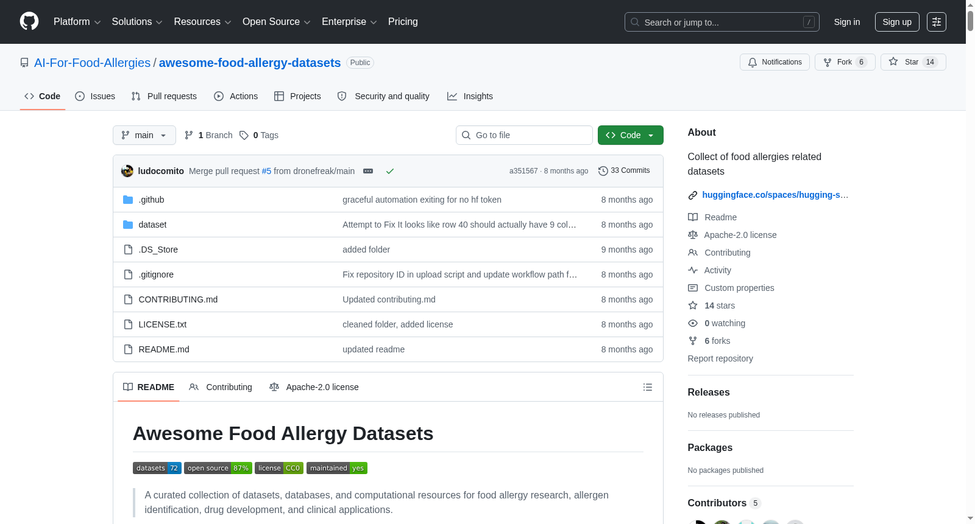Click the license CC0 badge
This screenshot has height=524, width=975.
click(279, 468)
